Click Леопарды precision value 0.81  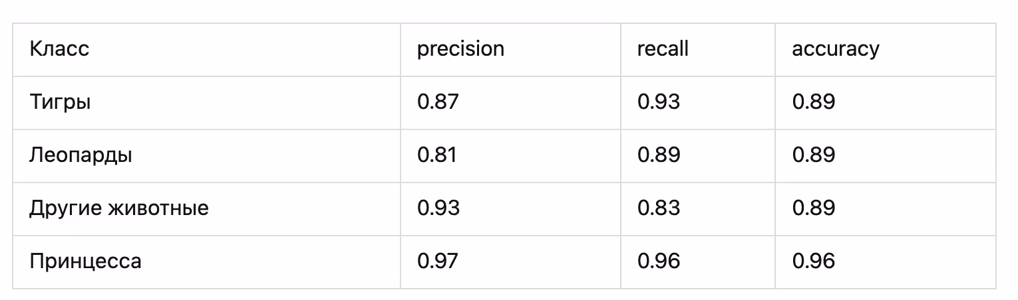tap(436, 155)
